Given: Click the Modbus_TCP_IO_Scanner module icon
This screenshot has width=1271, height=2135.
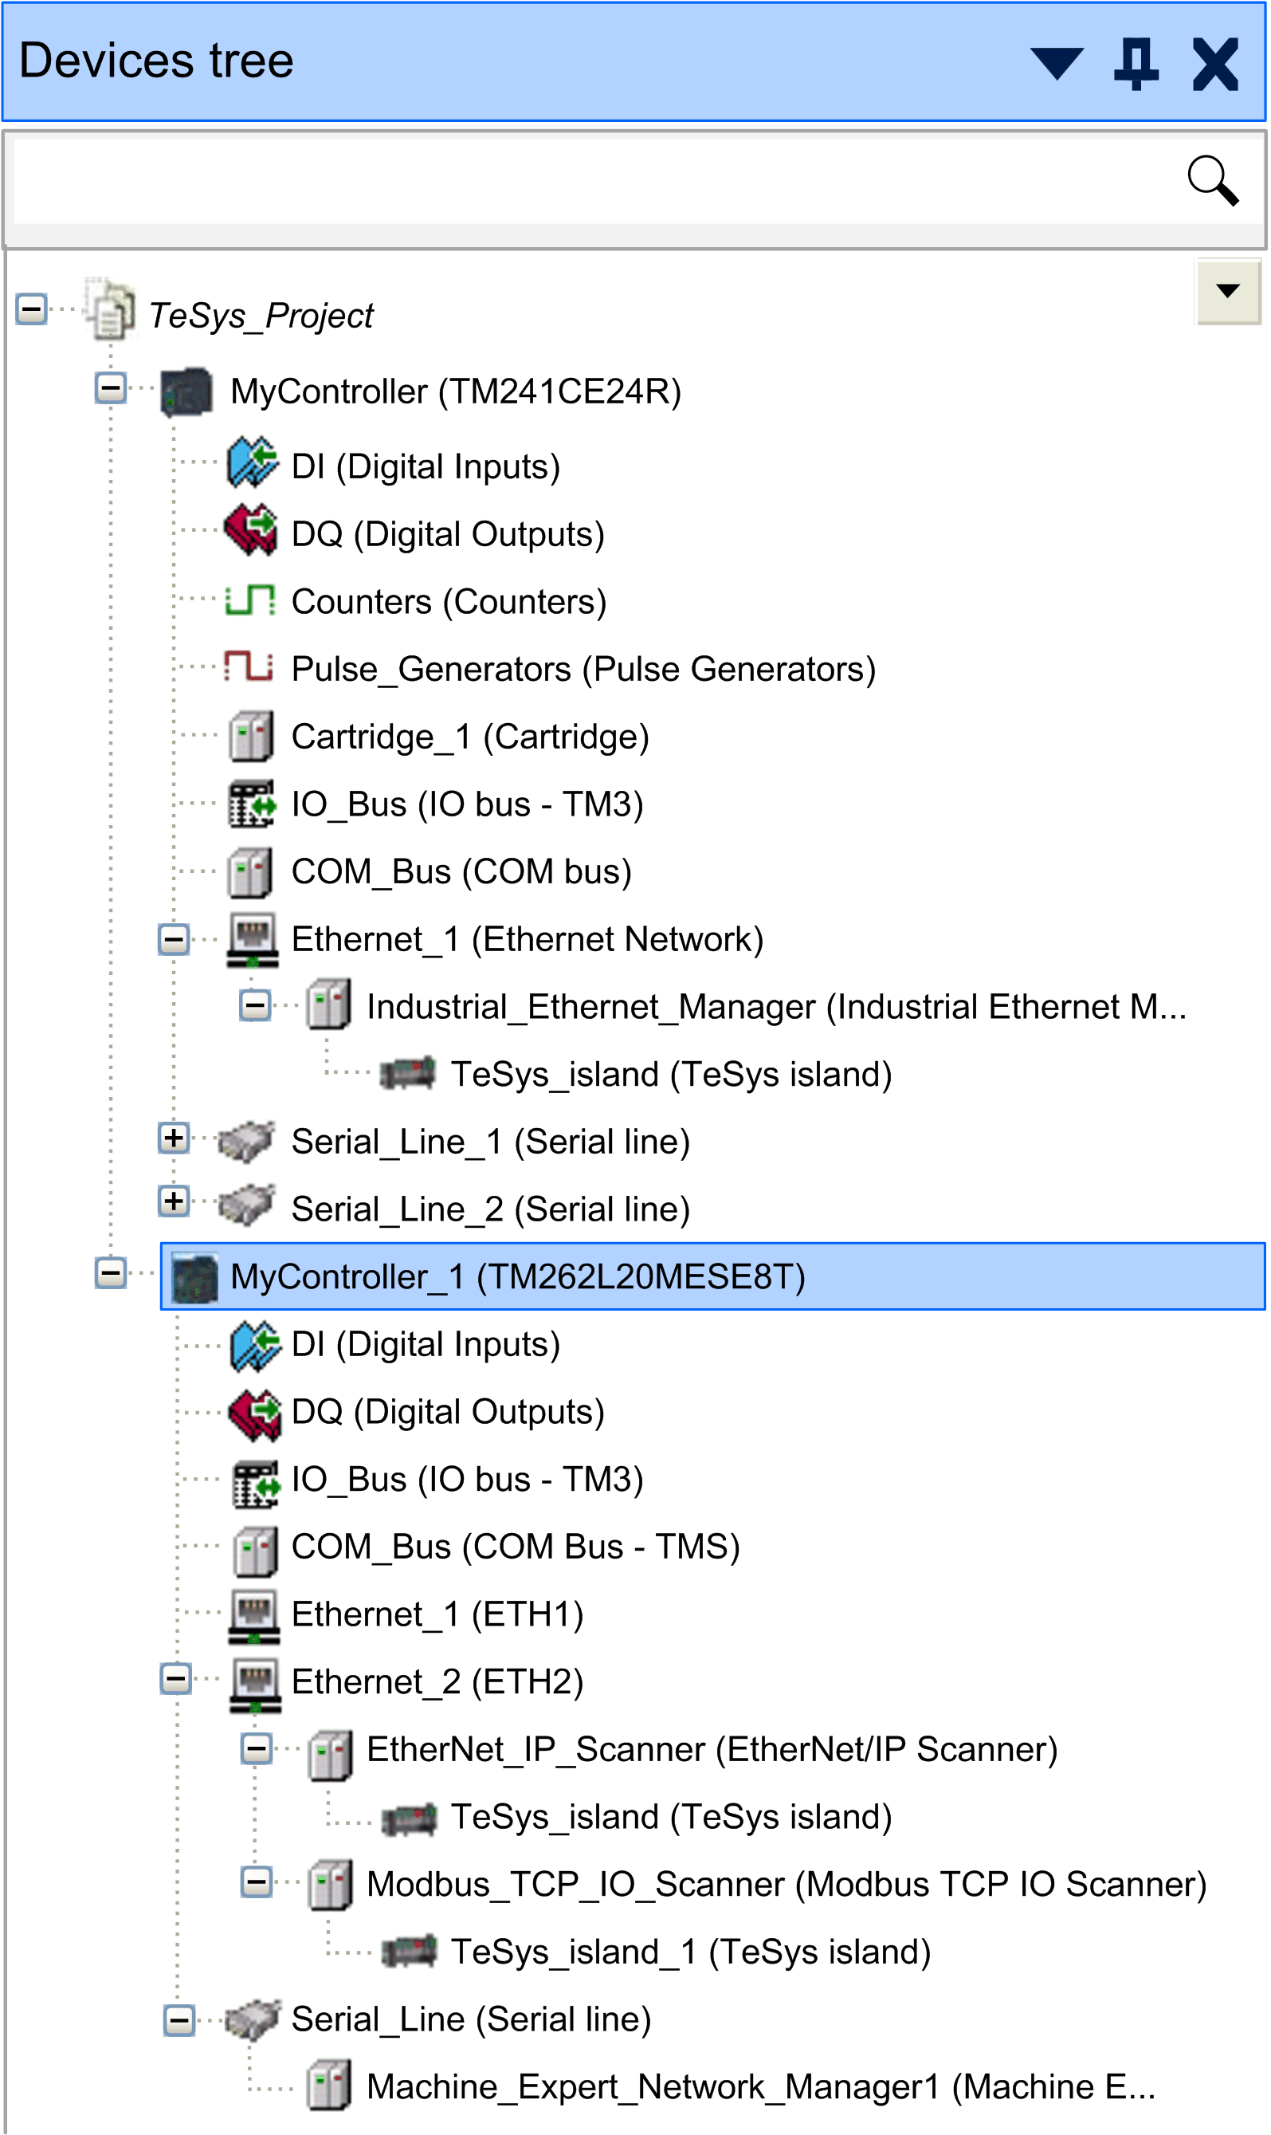Looking at the screenshot, I should [x=330, y=1885].
